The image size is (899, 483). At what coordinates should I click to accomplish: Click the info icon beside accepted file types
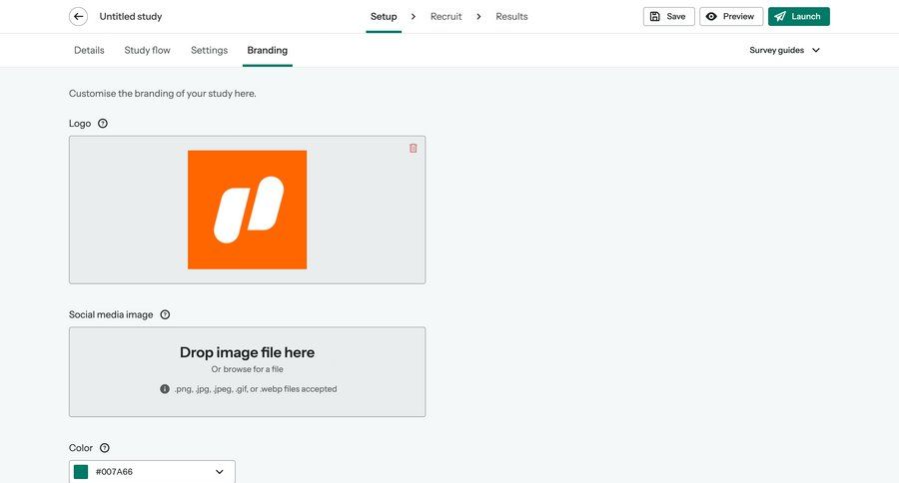click(165, 389)
